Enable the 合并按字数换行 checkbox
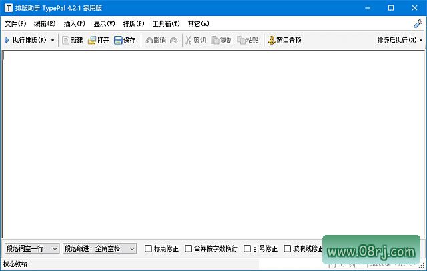This screenshot has height=271, width=427. [188, 248]
